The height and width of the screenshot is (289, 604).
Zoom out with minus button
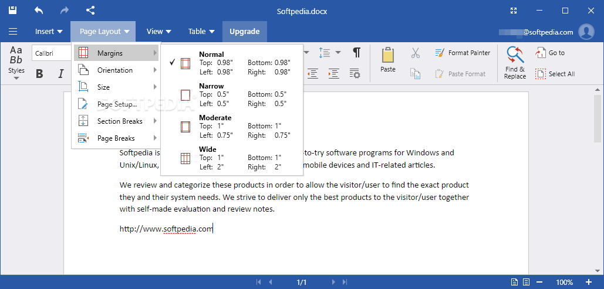tap(539, 282)
